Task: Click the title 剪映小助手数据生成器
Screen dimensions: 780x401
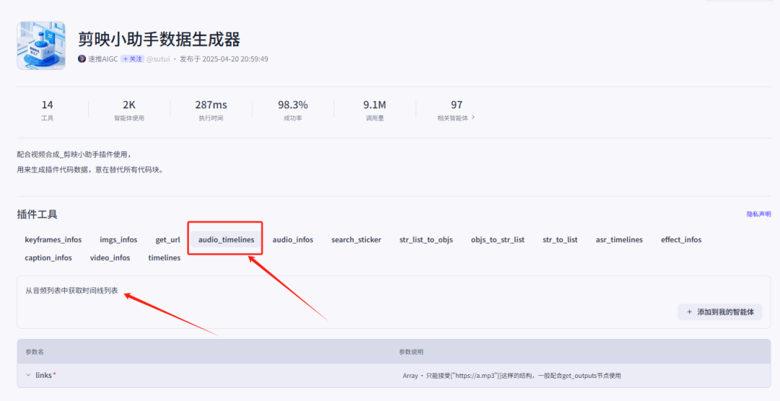Action: [159, 39]
